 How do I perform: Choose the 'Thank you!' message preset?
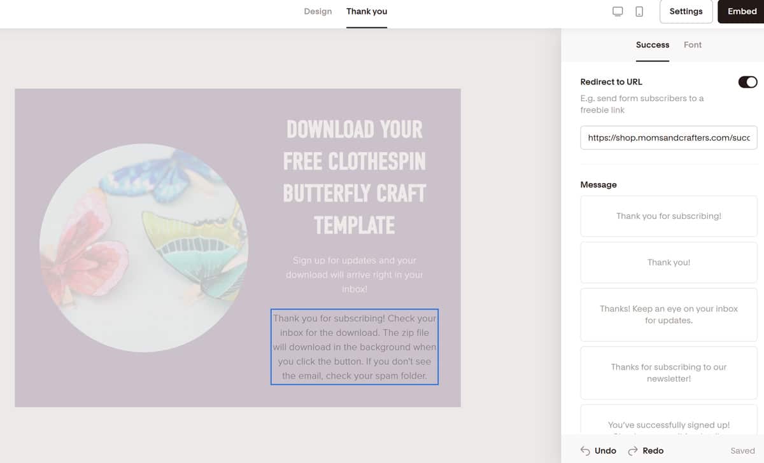(x=668, y=262)
